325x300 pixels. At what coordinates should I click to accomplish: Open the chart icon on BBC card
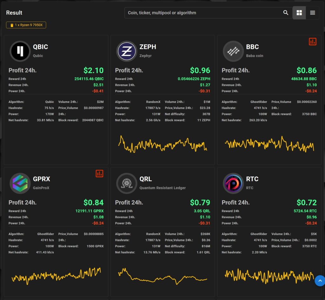313,42
